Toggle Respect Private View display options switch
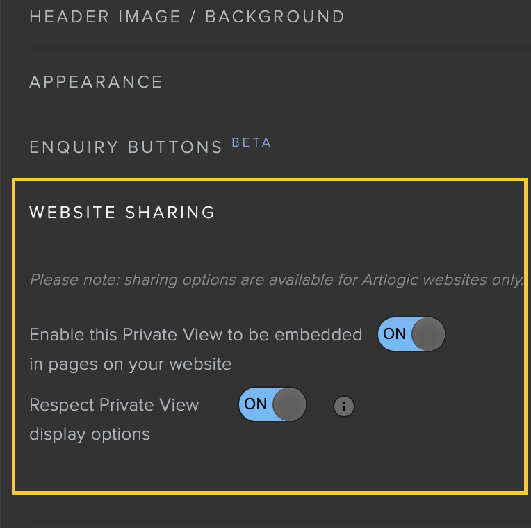Screen dimensions: 531x528 (x=272, y=404)
